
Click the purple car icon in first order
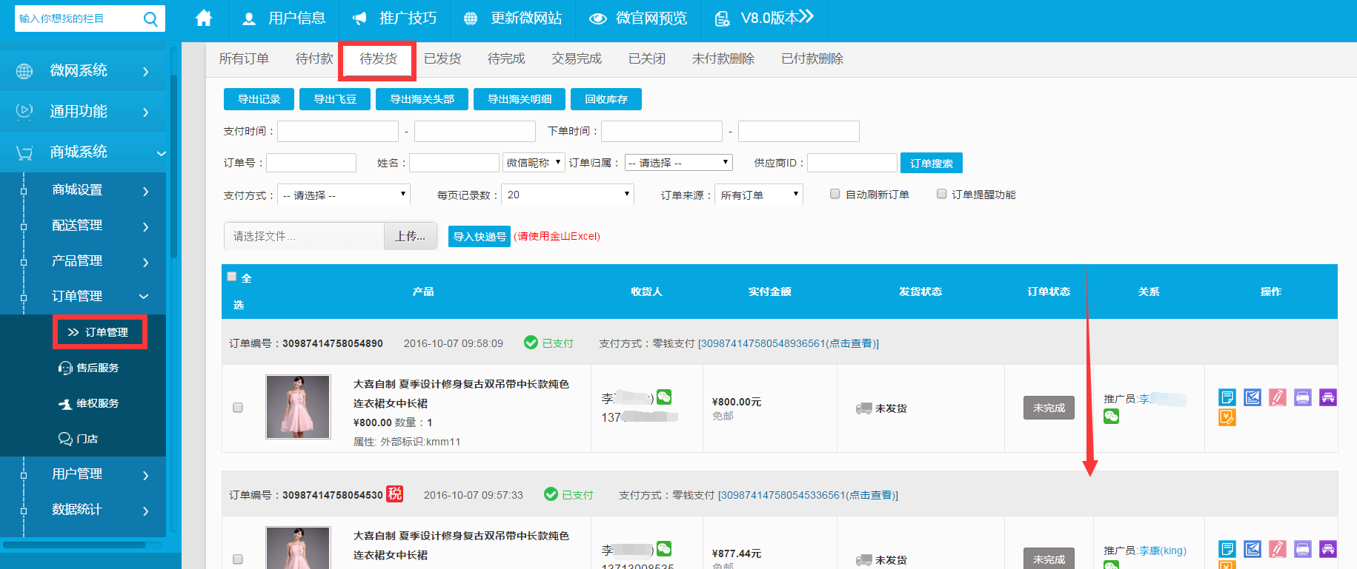click(x=1327, y=398)
